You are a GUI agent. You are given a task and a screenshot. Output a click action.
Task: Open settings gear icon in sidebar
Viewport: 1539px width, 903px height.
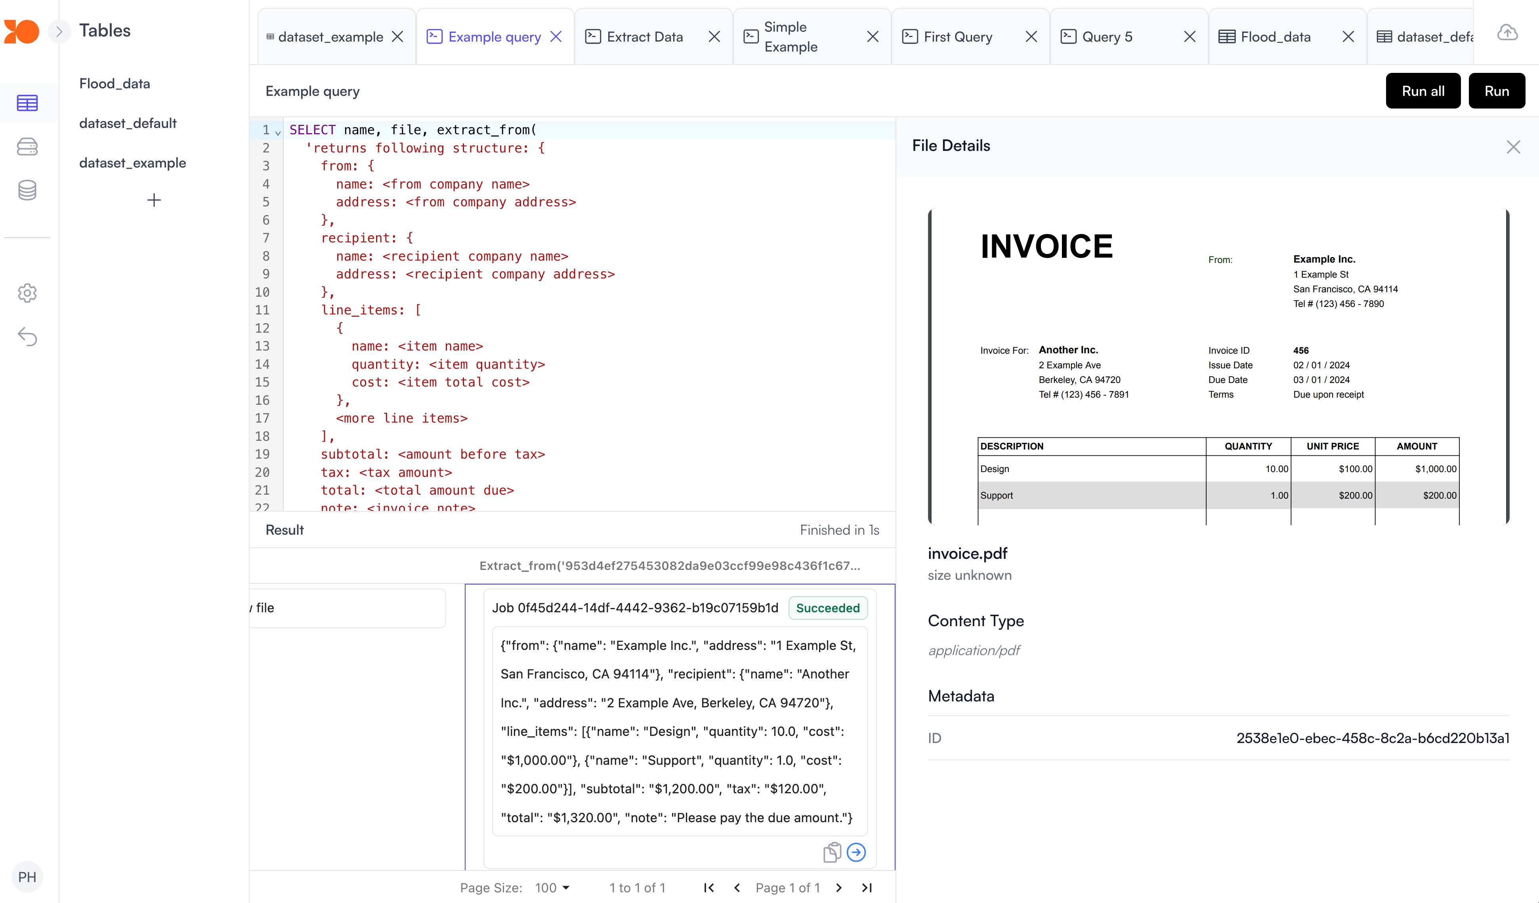click(x=27, y=293)
